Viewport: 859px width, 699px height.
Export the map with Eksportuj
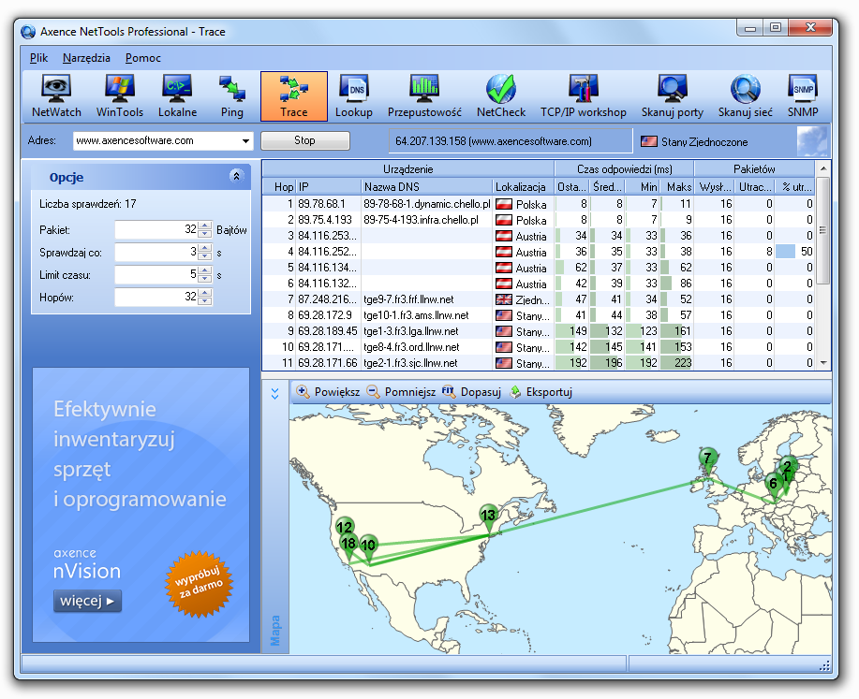pos(541,392)
